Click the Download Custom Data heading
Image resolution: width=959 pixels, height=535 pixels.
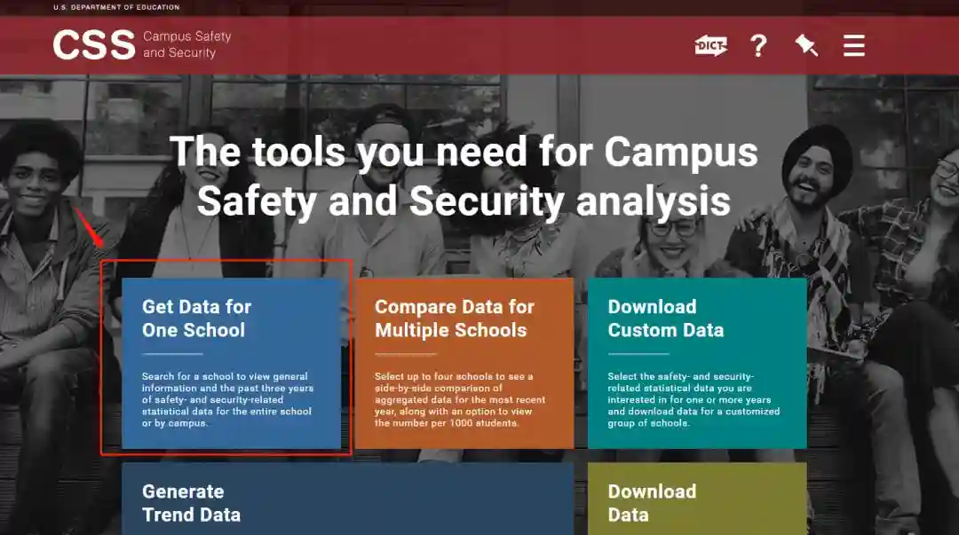665,318
